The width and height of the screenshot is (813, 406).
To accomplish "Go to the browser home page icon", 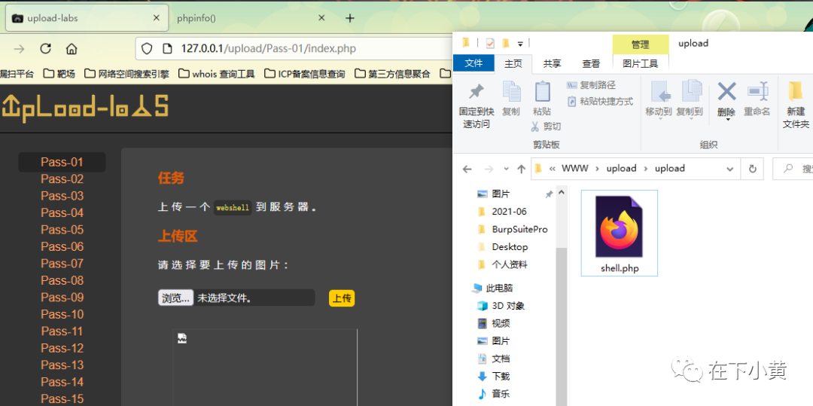I will tap(72, 49).
